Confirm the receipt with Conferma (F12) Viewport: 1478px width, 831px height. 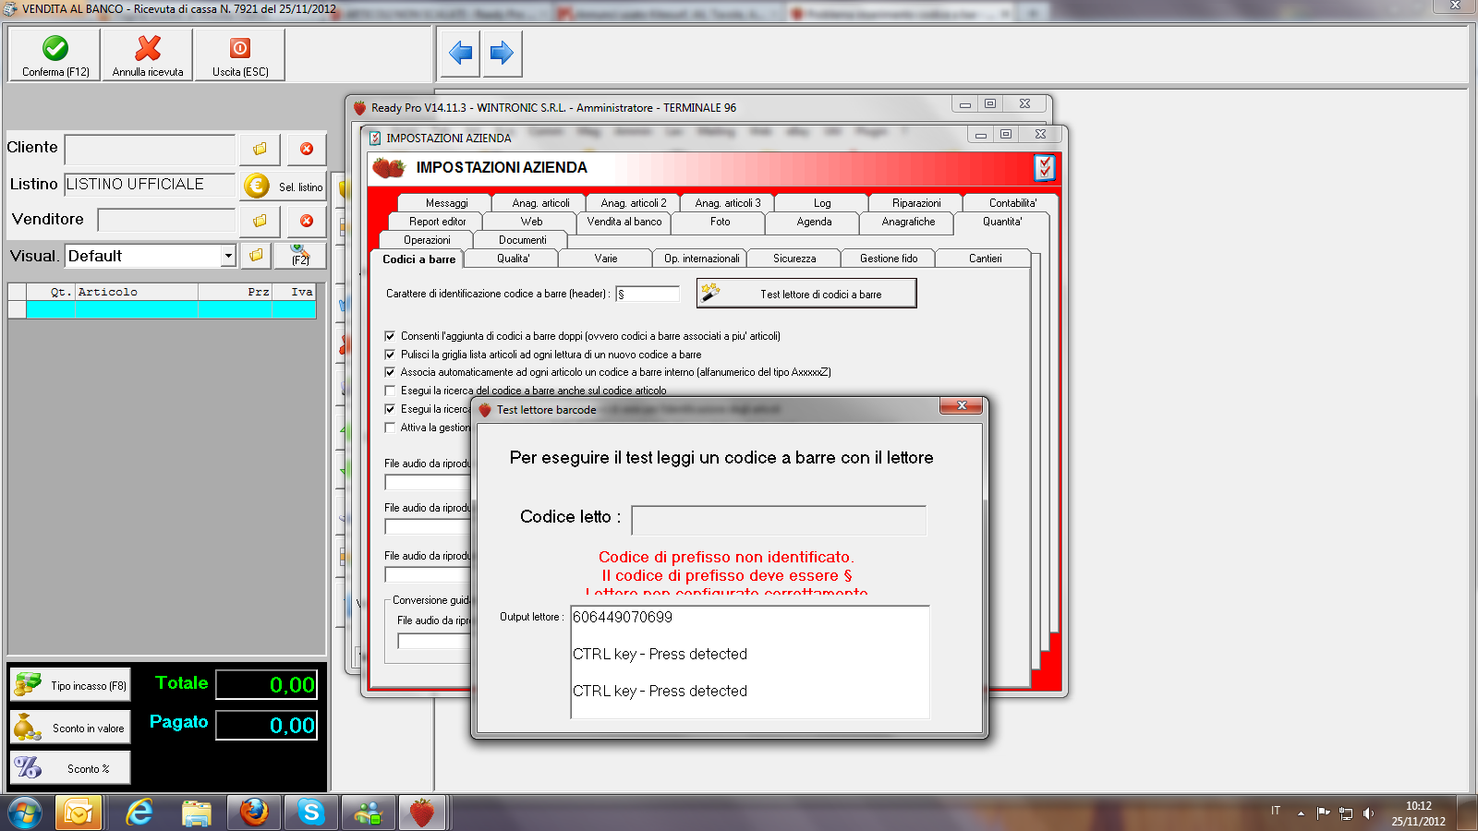[55, 55]
